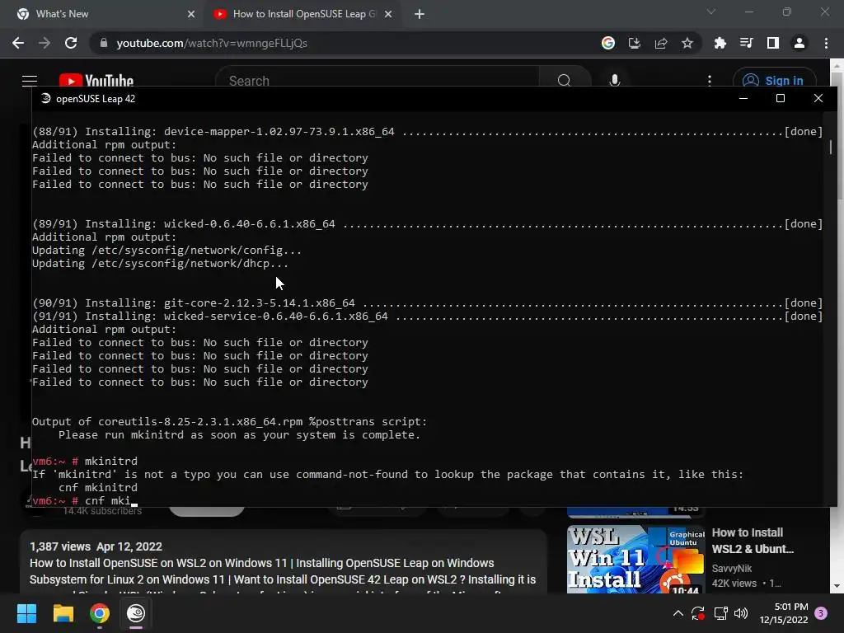
Task: Open the SavvyNik channel link
Action: click(732, 569)
